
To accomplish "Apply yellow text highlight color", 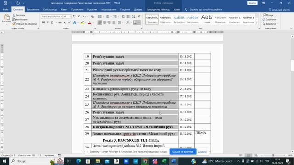I will click(x=82, y=22).
